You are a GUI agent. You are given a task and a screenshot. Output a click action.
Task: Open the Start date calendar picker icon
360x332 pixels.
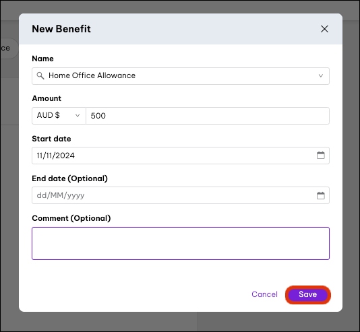(320, 156)
